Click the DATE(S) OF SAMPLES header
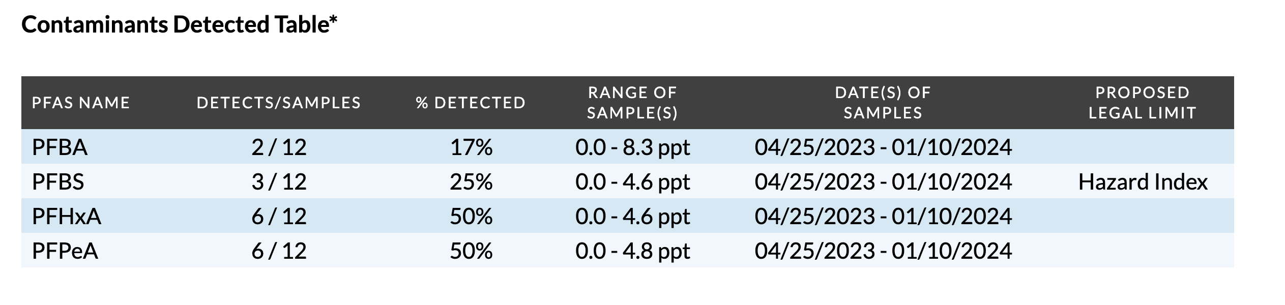 click(883, 103)
